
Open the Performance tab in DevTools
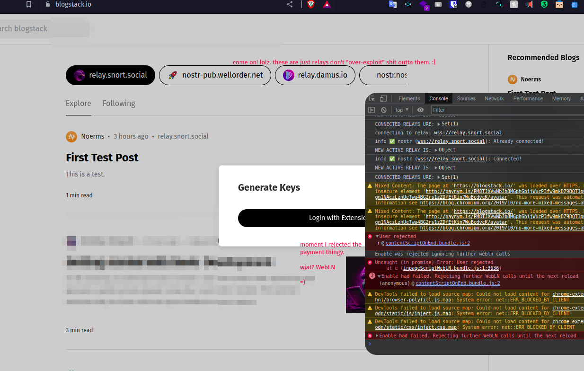coord(528,98)
